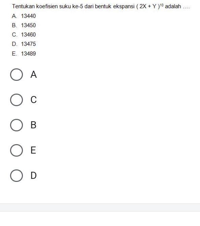Click the question text starting with Tentukan
Screen dimensions: 200x226
(x=101, y=6)
